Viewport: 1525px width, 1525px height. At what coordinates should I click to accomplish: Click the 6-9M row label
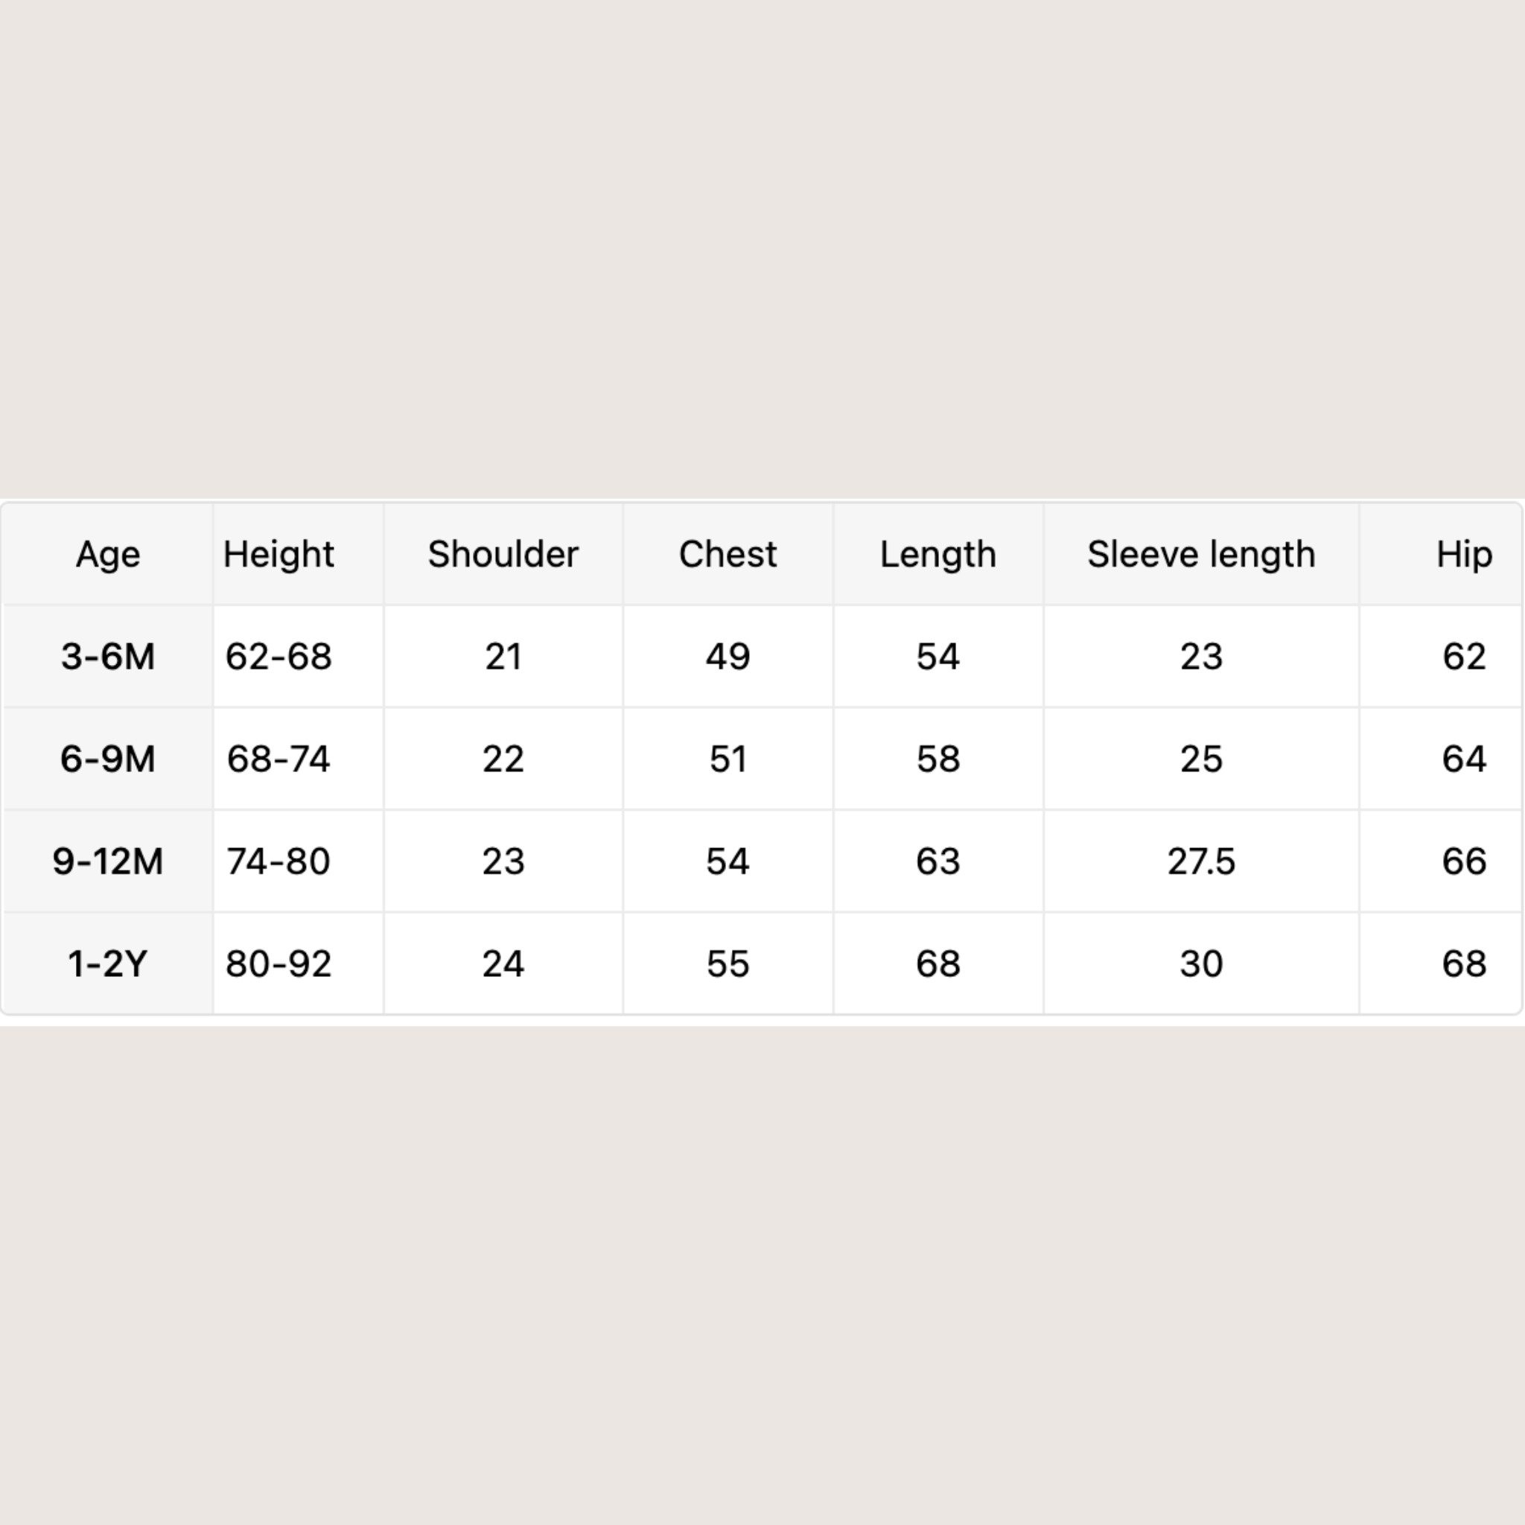[x=108, y=760]
